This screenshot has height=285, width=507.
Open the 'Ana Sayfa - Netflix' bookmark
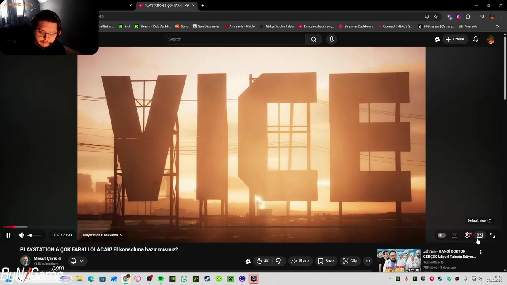tap(240, 27)
